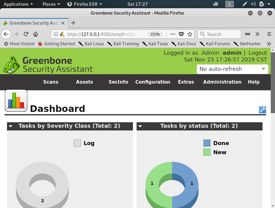
Task: Open the Applications menu
Action: (x=18, y=4)
